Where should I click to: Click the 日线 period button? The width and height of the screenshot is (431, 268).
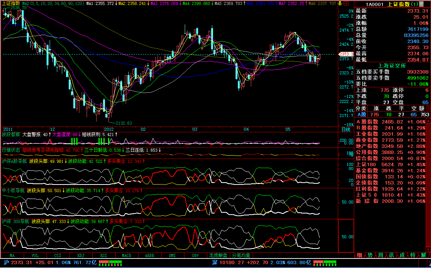(x=346, y=129)
